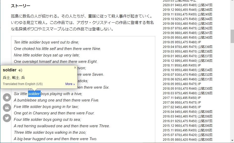This screenshot has height=143, width=234.
Task: Close the soldier translation popup
Action: [x=75, y=68]
